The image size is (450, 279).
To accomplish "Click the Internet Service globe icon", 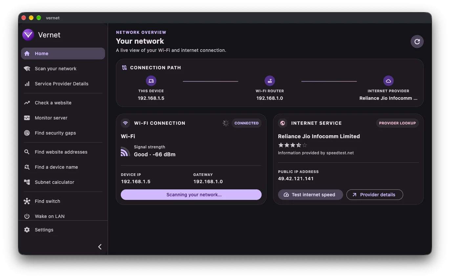I will [283, 123].
